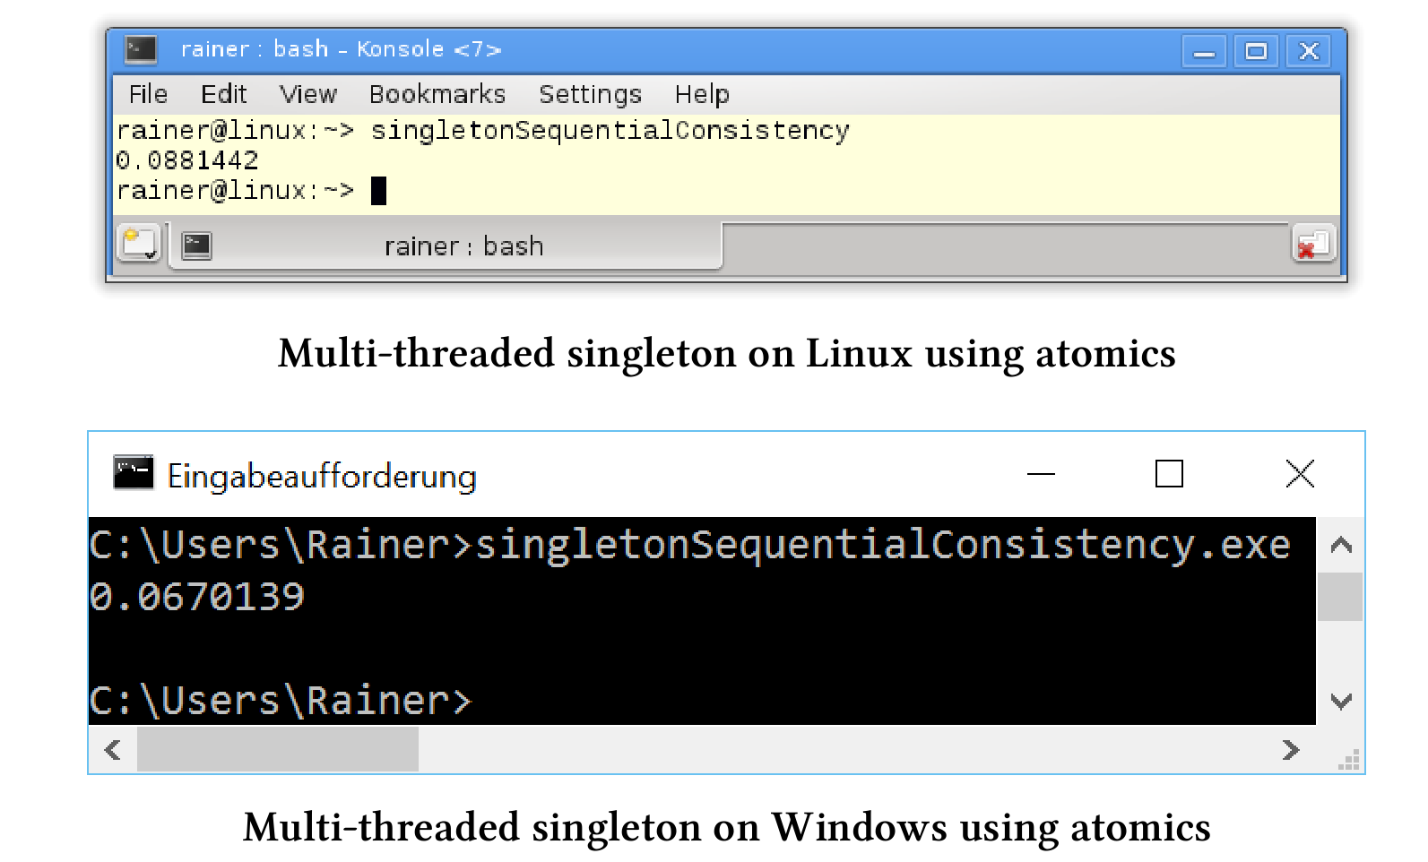
Task: Click the up arrow of vertical scrollbar
Action: (x=1340, y=545)
